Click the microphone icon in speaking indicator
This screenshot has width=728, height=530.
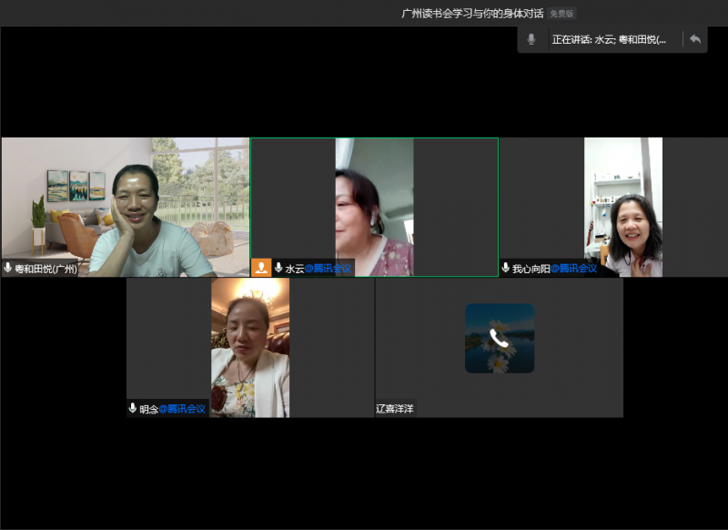pos(531,39)
